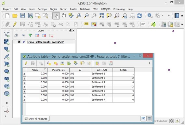Viewport: 185px width, 125px height.
Task: Select the Pan Map hand tool
Action: pyautogui.click(x=64, y=16)
